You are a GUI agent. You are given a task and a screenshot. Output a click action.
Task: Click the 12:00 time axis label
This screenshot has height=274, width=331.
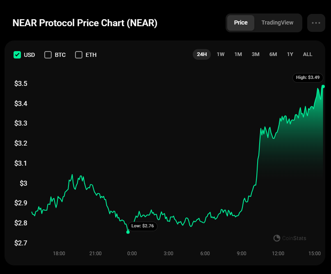[x=278, y=254]
